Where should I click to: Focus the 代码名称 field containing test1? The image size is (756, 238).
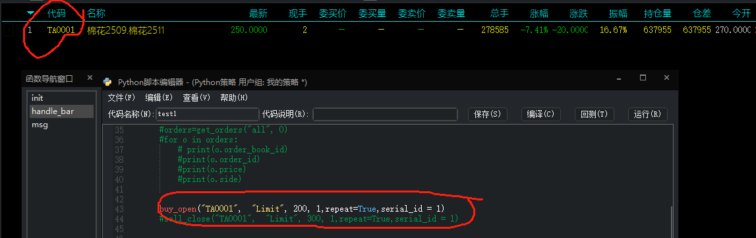point(208,115)
